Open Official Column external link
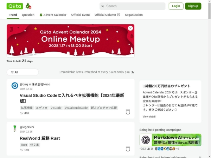 tap(107, 15)
